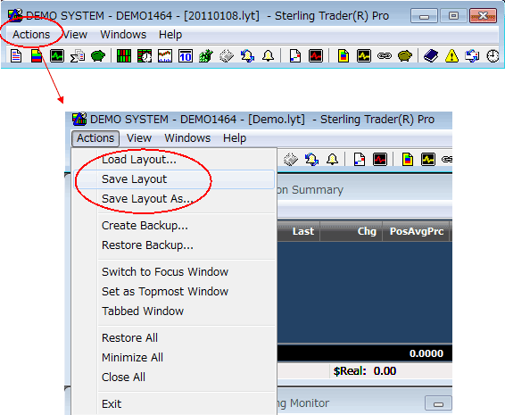Select Restore Backup... from the menu
The height and width of the screenshot is (415, 505).
click(x=174, y=245)
